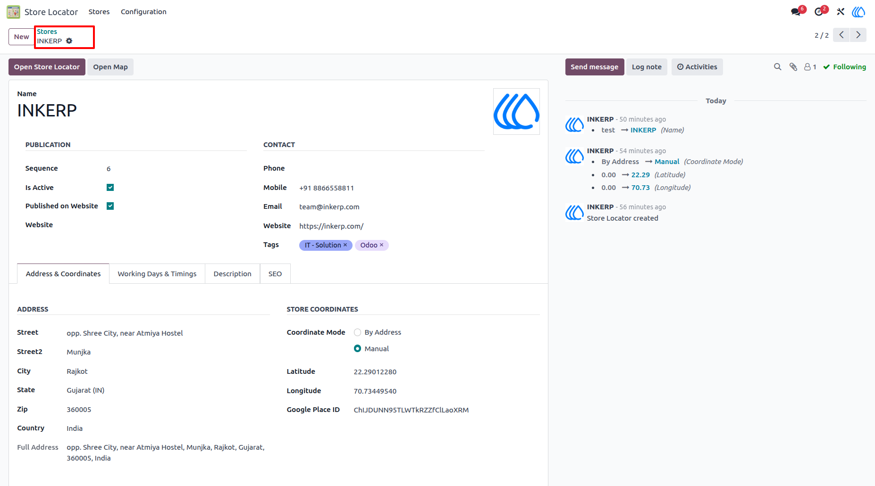Image resolution: width=875 pixels, height=486 pixels.
Task: Open the State field Gujarat (IN)
Action: click(168, 390)
